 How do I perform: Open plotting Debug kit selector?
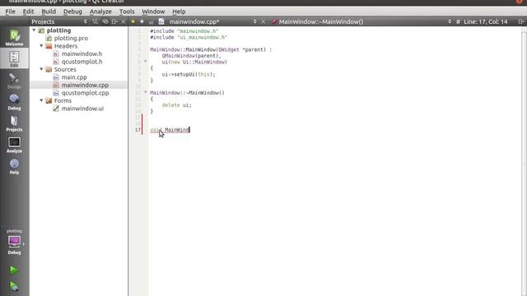[14, 243]
